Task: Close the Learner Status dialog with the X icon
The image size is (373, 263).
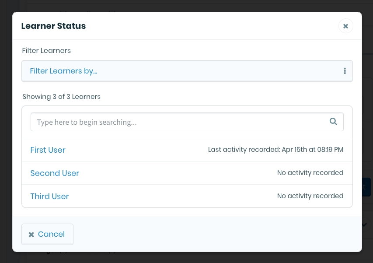Action: click(x=345, y=26)
